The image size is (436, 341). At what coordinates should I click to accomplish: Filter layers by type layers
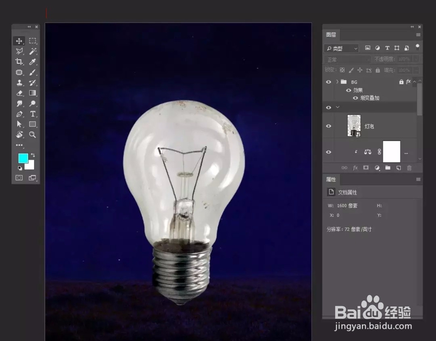point(387,48)
